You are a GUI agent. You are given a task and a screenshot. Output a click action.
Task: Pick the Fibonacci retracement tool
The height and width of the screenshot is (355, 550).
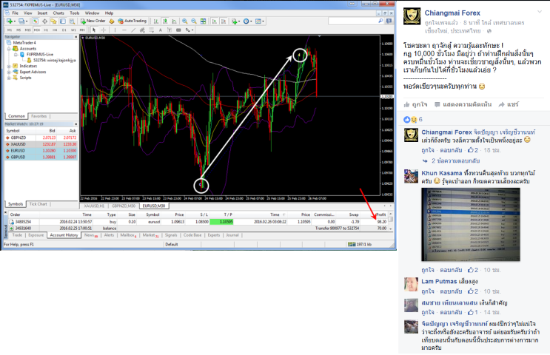[152, 30]
